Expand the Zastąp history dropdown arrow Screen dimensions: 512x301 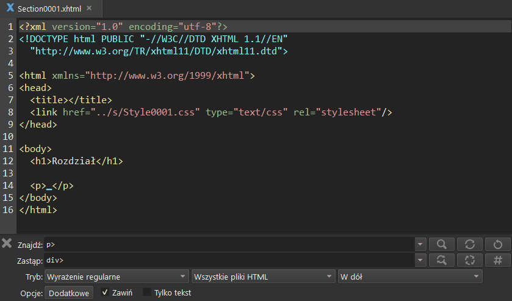(420, 260)
